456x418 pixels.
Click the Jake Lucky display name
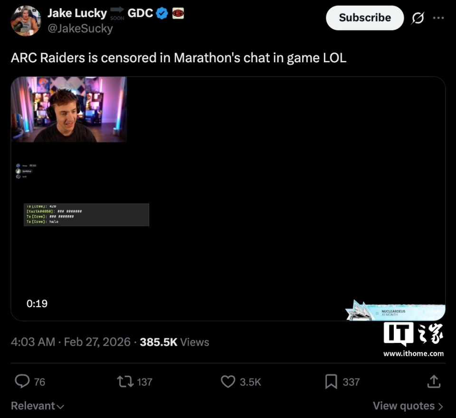point(77,13)
